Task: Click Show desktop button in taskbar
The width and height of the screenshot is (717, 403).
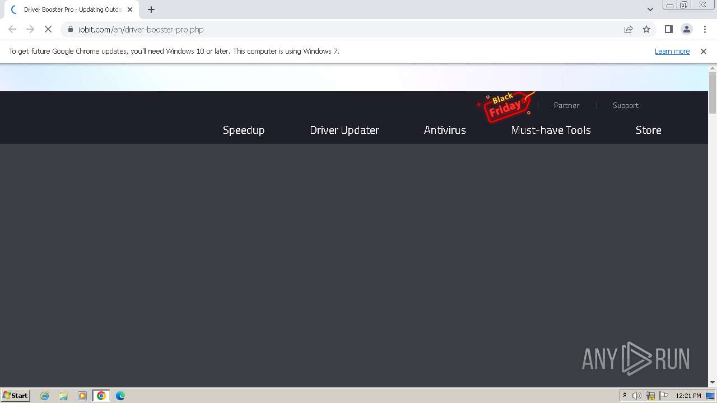Action: click(711, 396)
